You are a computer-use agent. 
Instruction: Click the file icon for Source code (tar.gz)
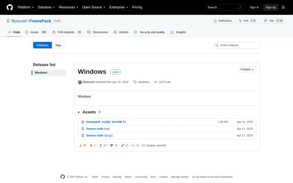(x=83, y=136)
